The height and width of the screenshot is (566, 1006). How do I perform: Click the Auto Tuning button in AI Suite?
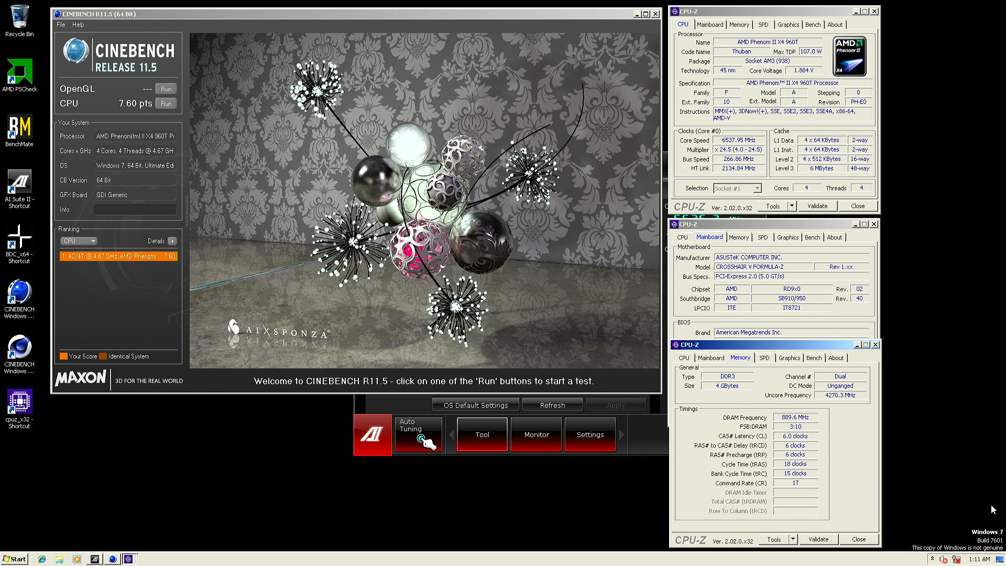pos(418,434)
